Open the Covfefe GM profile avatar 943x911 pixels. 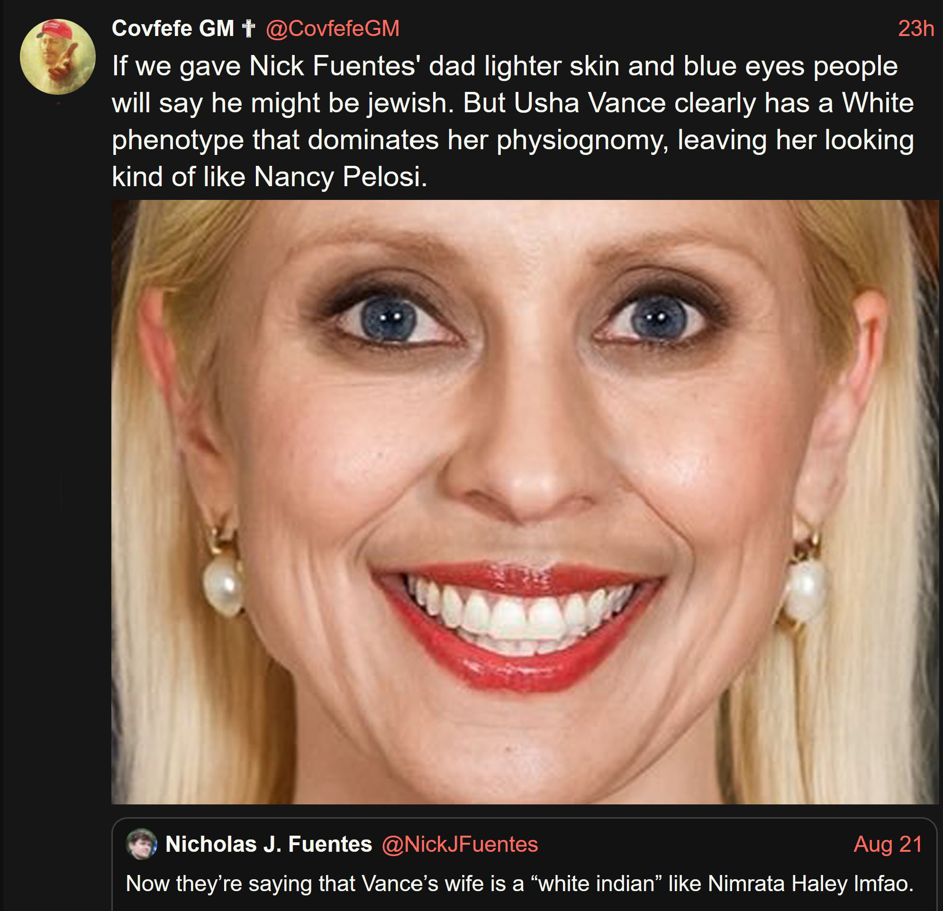[x=57, y=57]
